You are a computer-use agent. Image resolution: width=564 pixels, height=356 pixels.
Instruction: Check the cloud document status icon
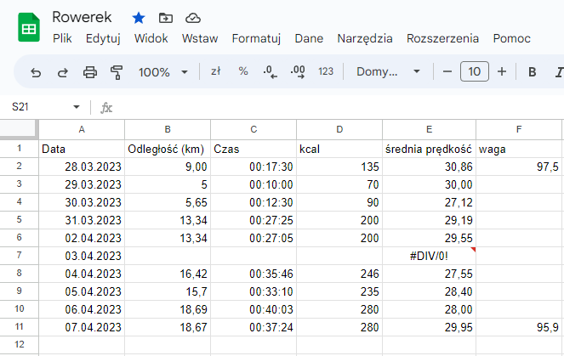click(192, 18)
